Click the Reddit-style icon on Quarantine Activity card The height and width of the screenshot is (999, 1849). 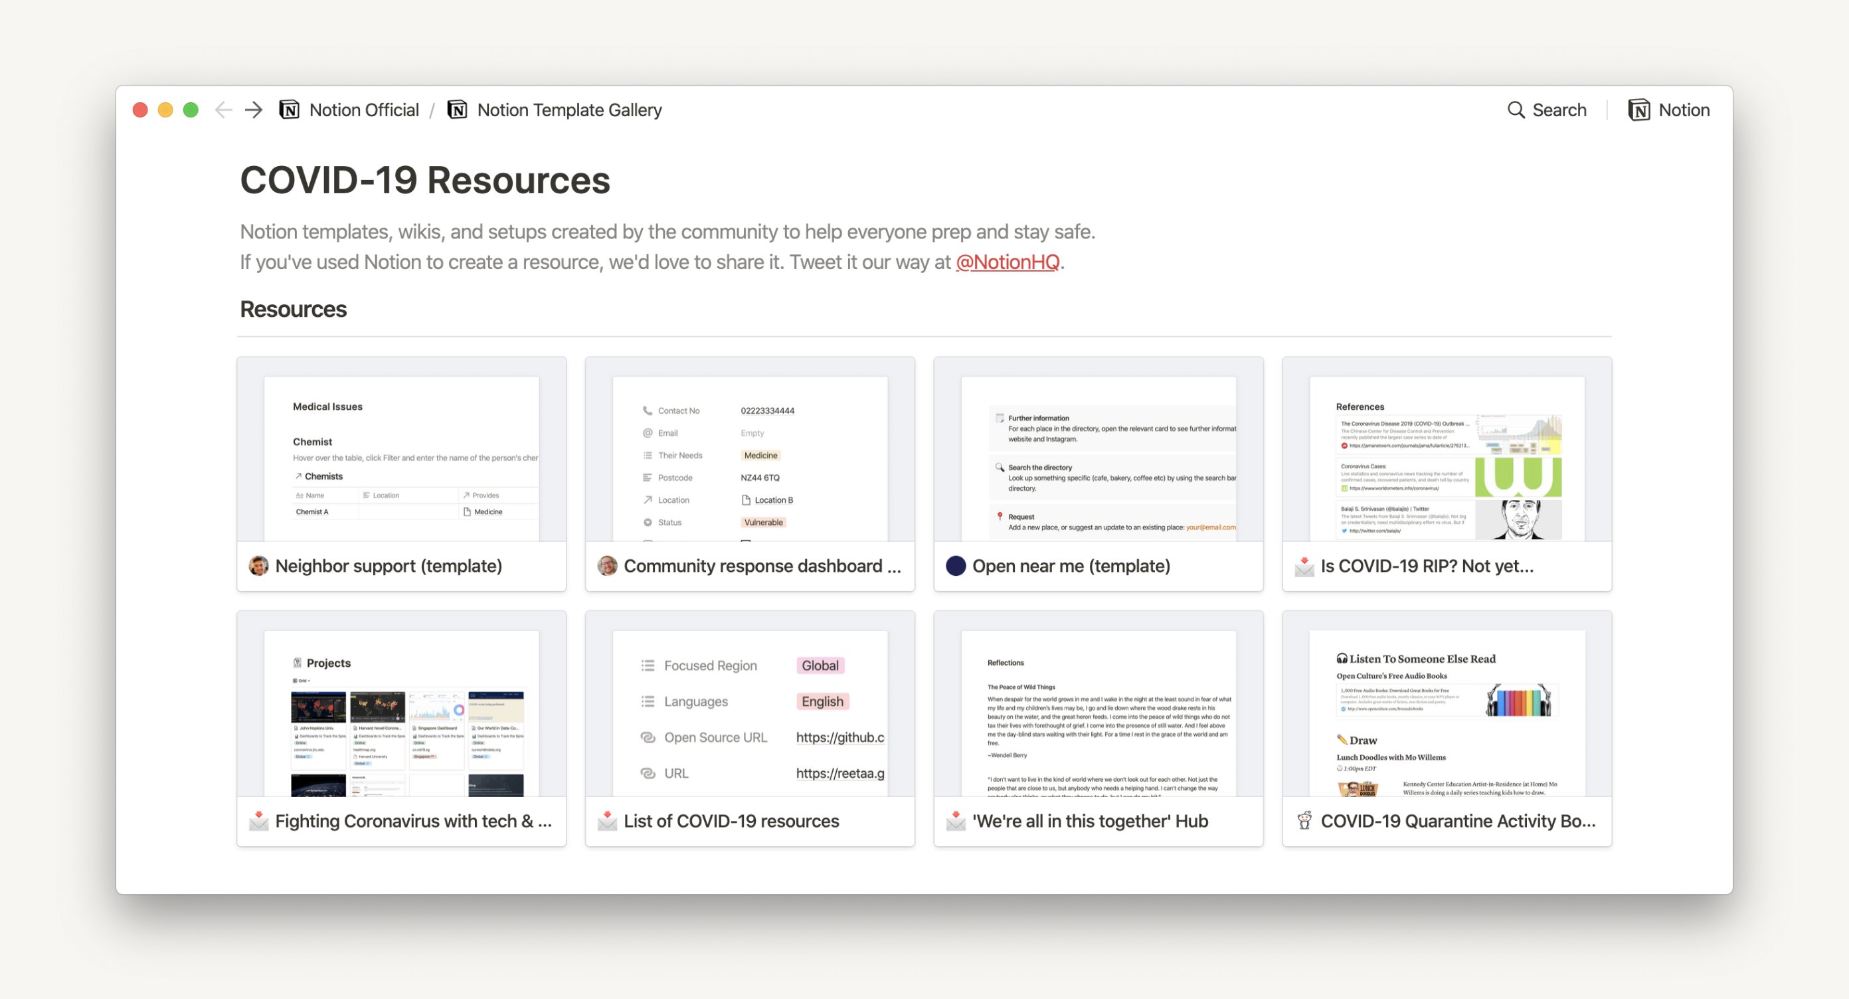click(x=1304, y=820)
